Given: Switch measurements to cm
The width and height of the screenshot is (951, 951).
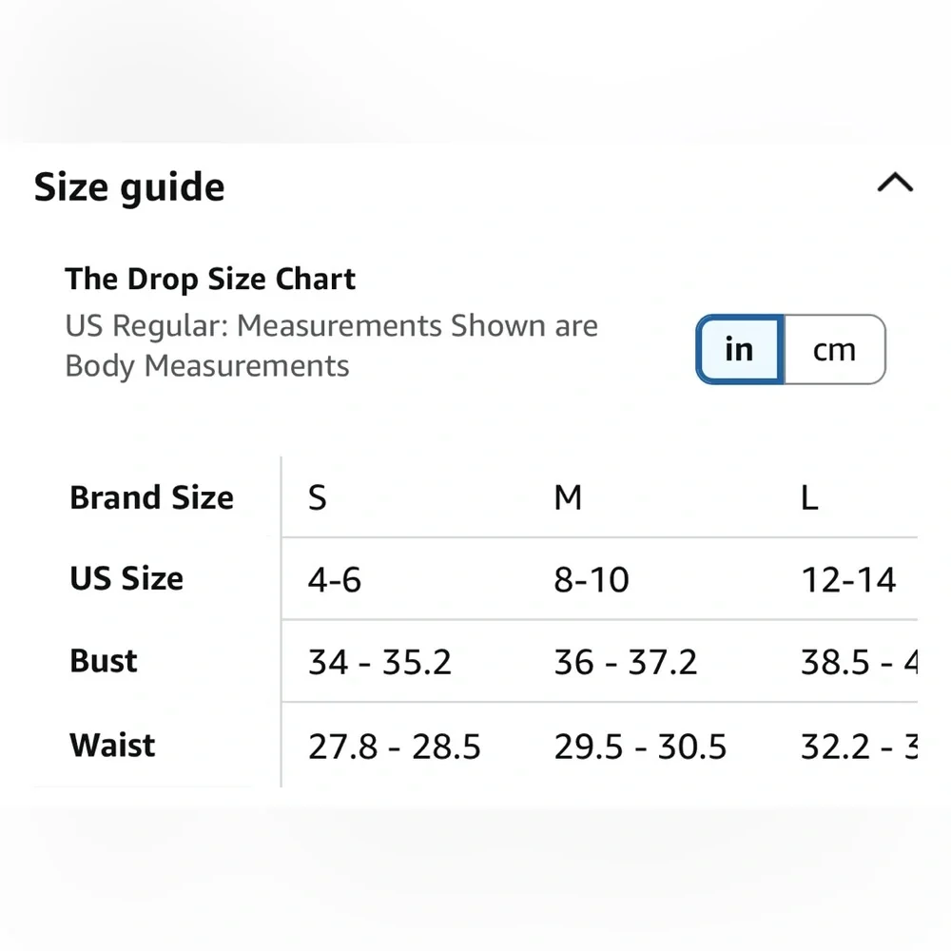Looking at the screenshot, I should coord(835,349).
